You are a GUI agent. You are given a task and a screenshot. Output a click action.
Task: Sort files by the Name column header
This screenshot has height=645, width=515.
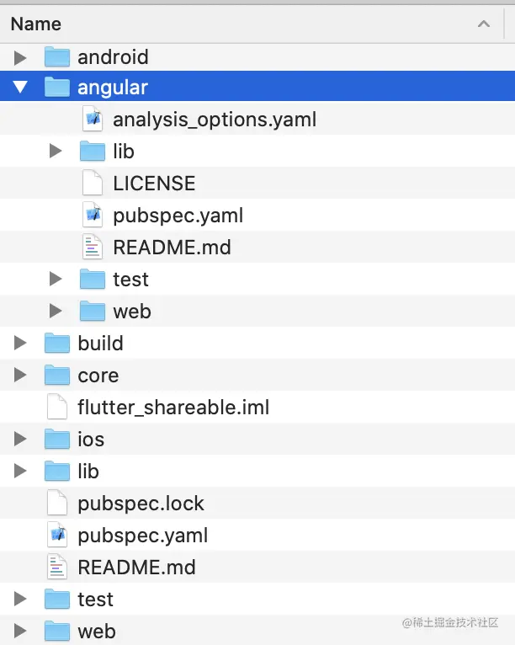pos(36,24)
